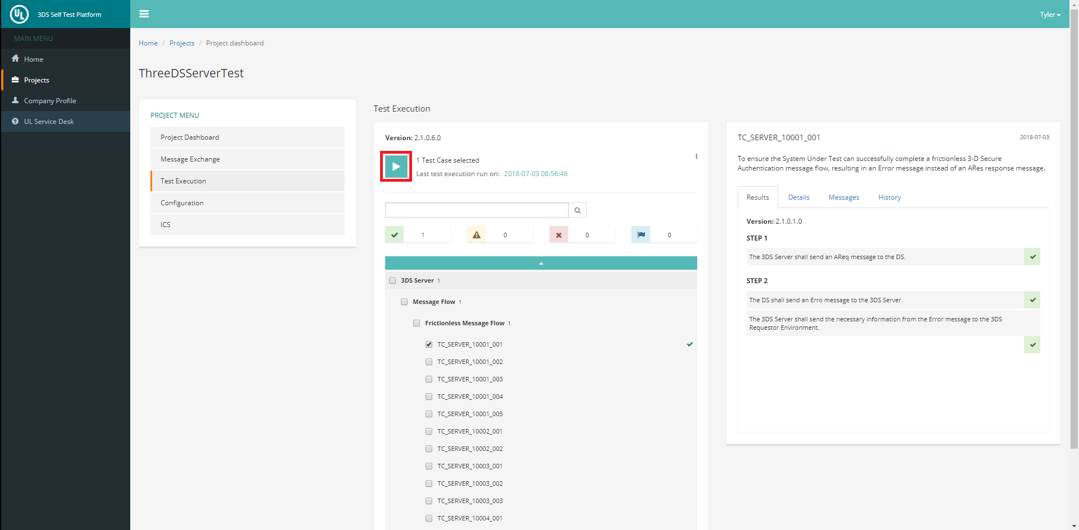Check TC_SERVER_10002_001 checkbox
Viewport: 1079px width, 530px height.
point(429,431)
